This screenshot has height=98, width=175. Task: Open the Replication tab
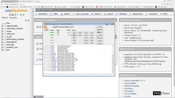tap(136, 14)
